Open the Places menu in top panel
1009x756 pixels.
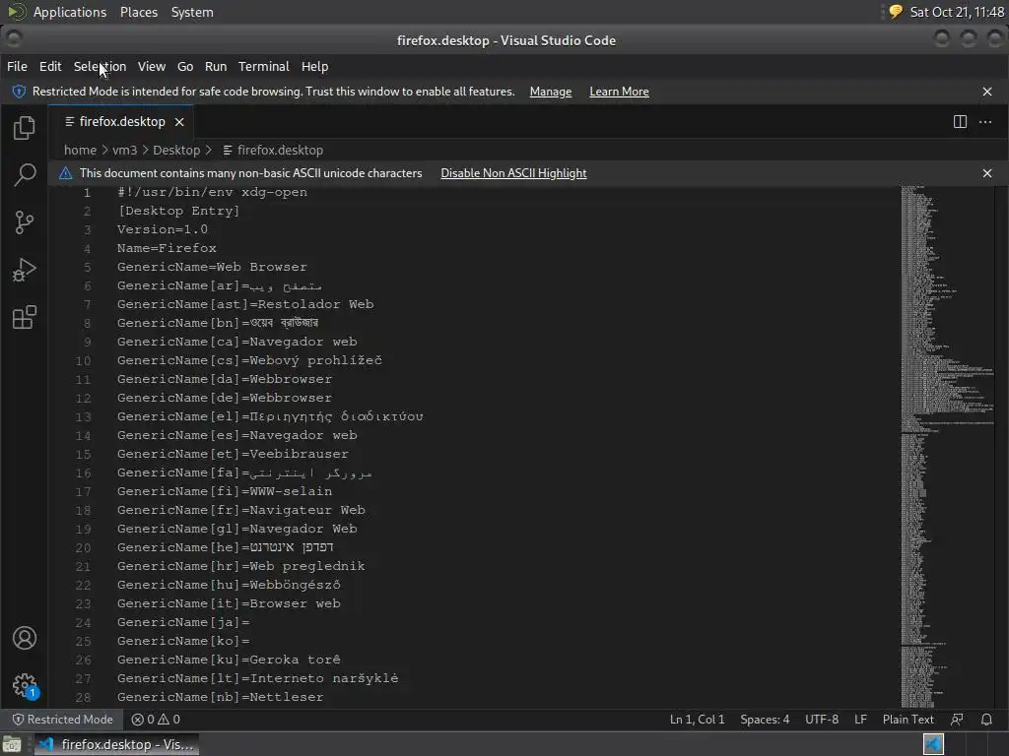[x=139, y=12]
